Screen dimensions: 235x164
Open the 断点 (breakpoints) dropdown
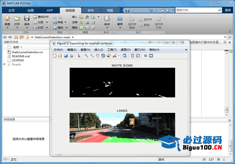click(107, 28)
